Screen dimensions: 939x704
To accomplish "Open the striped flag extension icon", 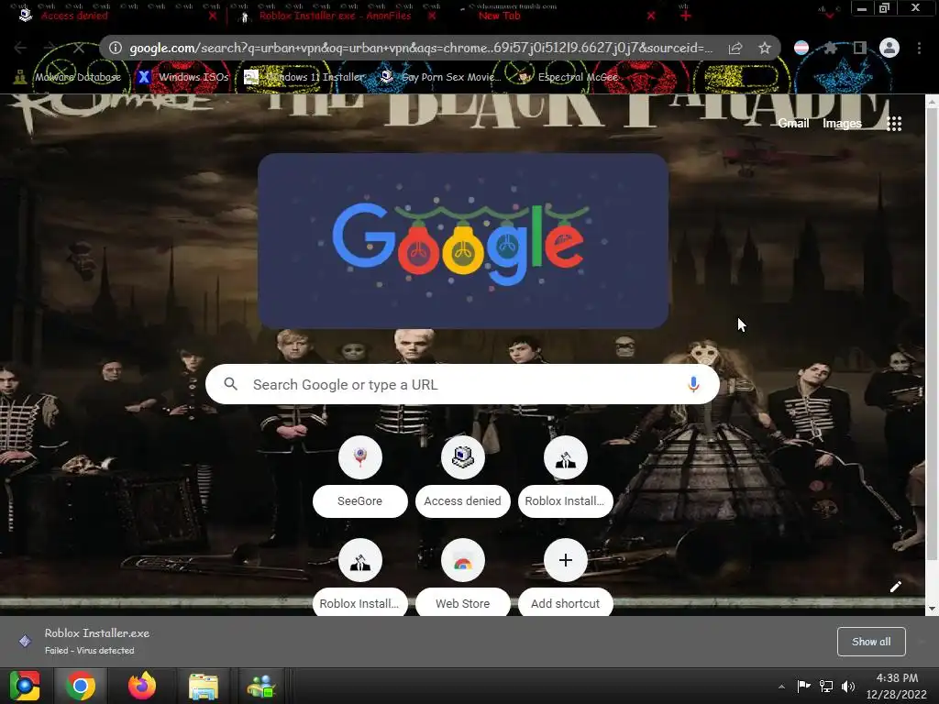I will click(x=801, y=48).
